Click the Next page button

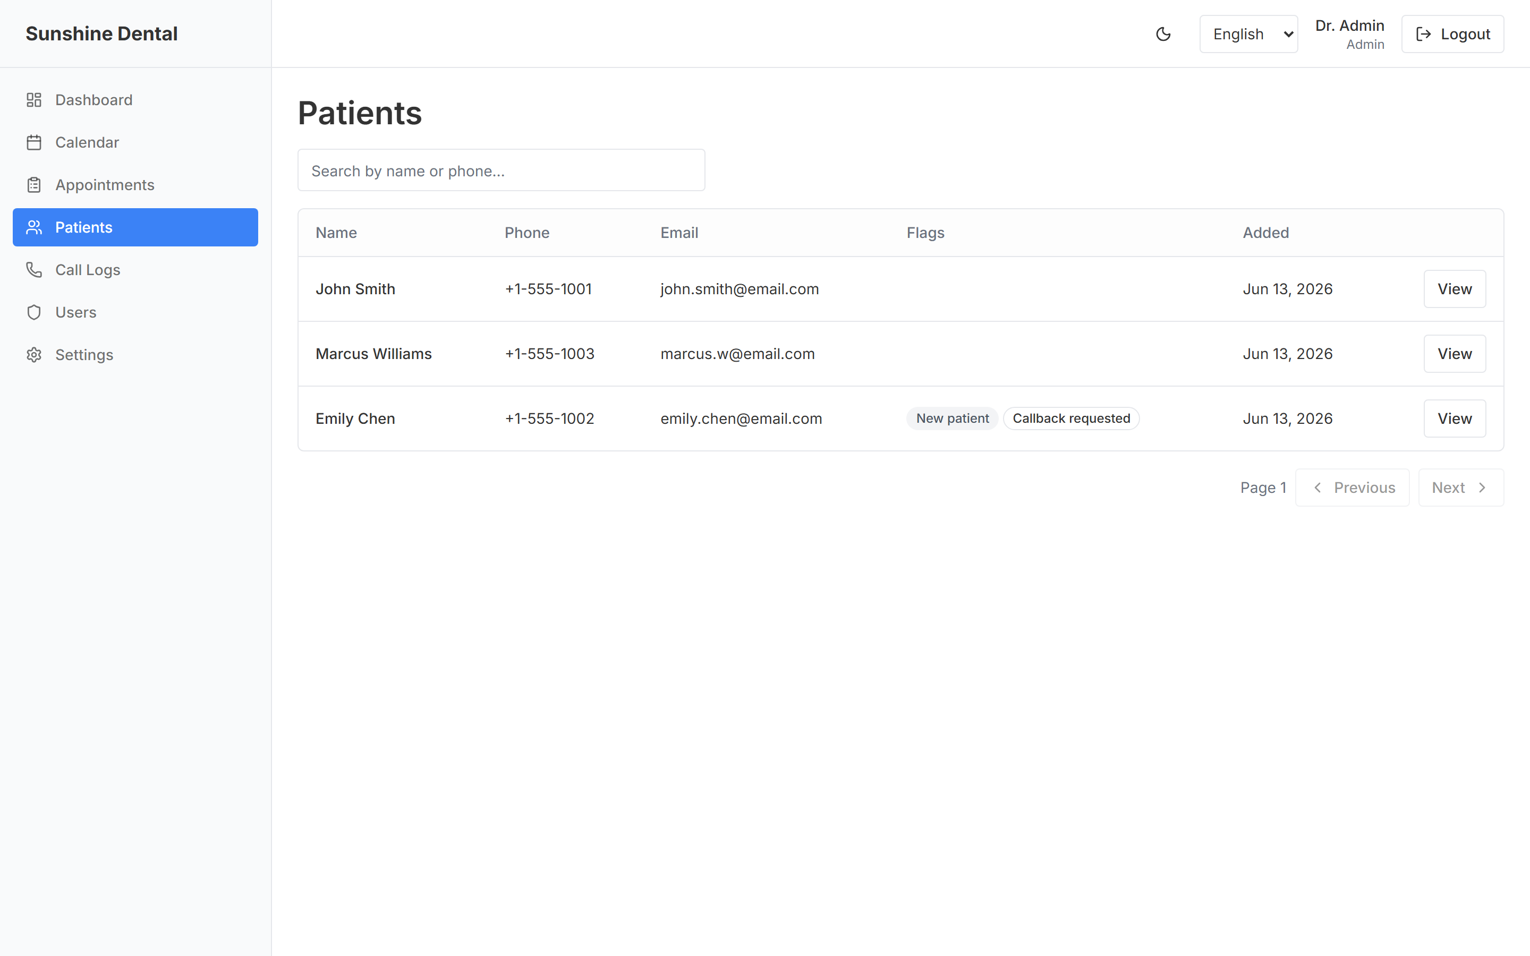point(1461,488)
